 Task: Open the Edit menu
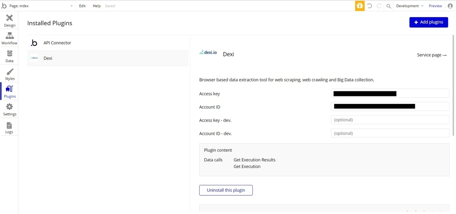[x=82, y=6]
